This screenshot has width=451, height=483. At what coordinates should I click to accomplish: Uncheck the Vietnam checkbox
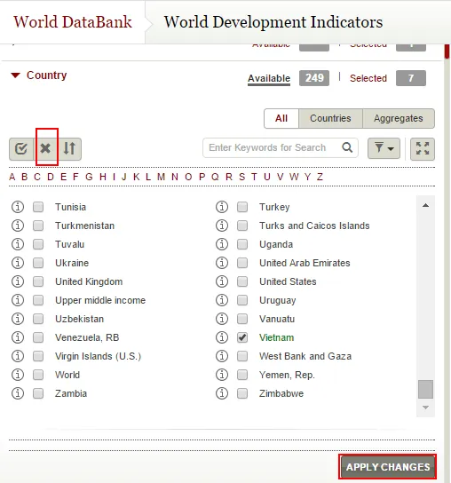click(x=242, y=337)
